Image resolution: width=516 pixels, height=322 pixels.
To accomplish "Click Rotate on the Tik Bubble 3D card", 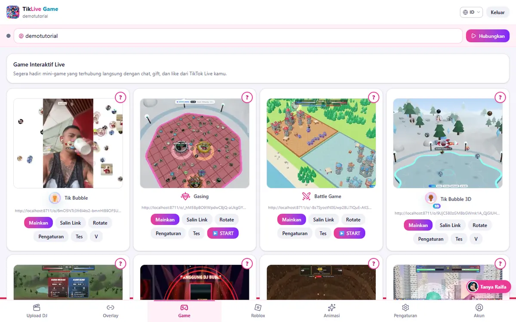I will point(480,225).
